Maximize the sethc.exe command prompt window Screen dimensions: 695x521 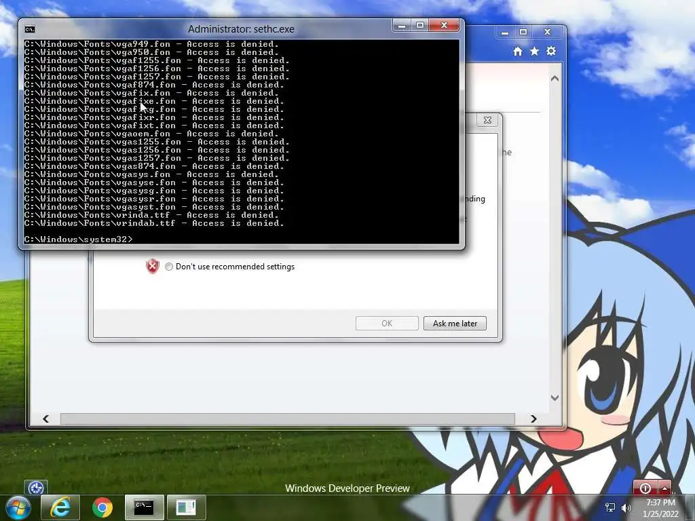point(419,26)
